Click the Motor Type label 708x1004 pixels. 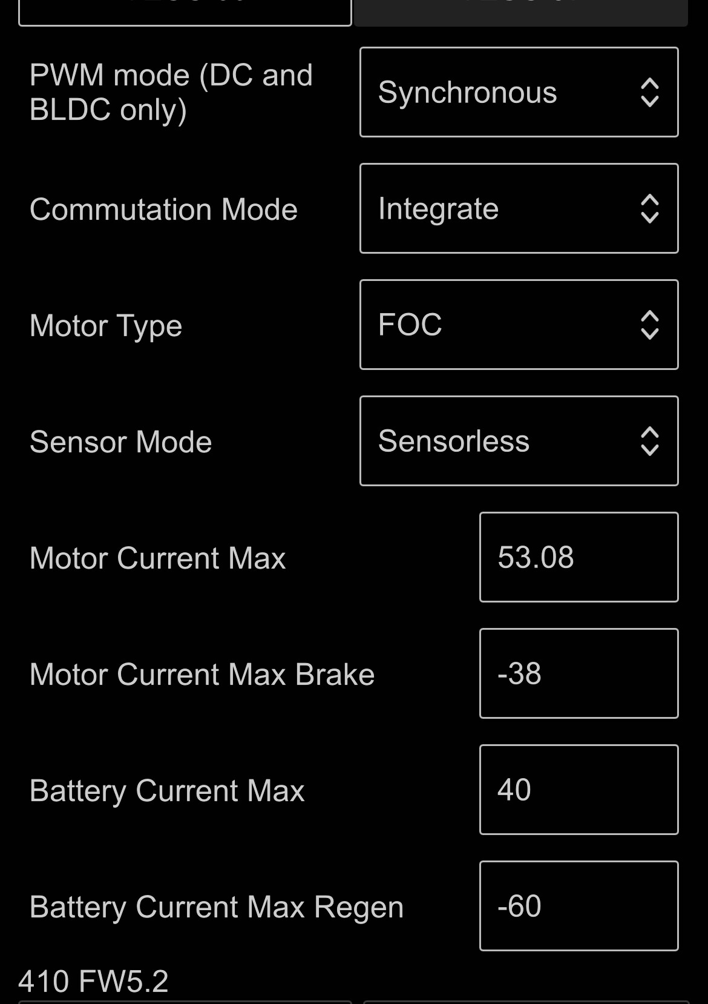click(106, 326)
